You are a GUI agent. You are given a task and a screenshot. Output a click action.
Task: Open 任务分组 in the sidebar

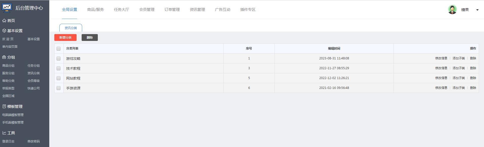34,66
